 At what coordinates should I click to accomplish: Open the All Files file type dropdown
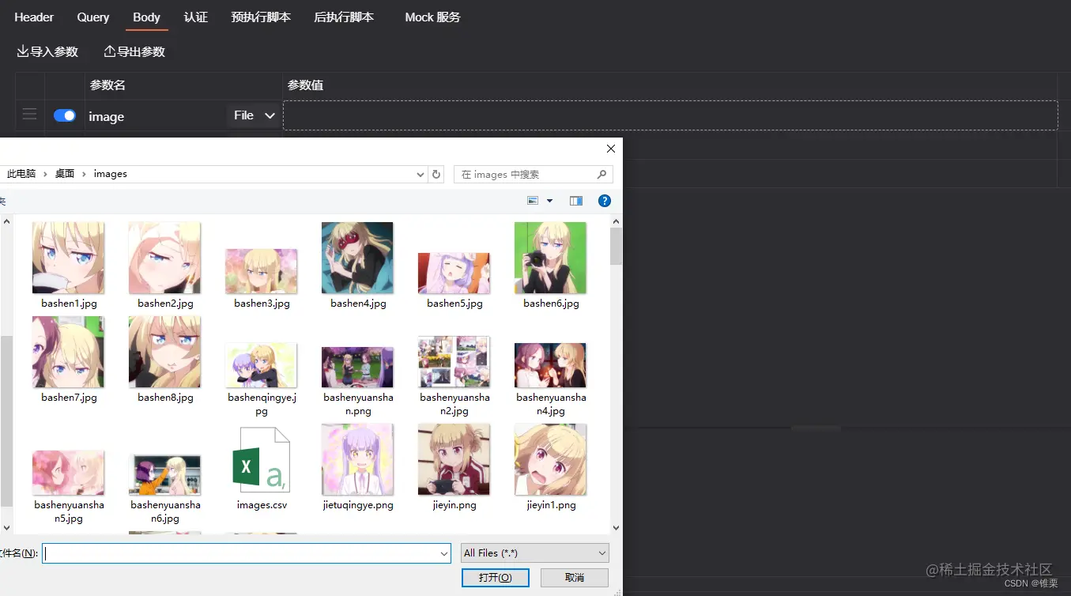coord(534,553)
